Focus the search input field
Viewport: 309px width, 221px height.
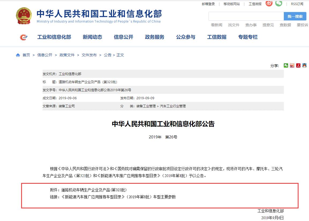point(246,16)
